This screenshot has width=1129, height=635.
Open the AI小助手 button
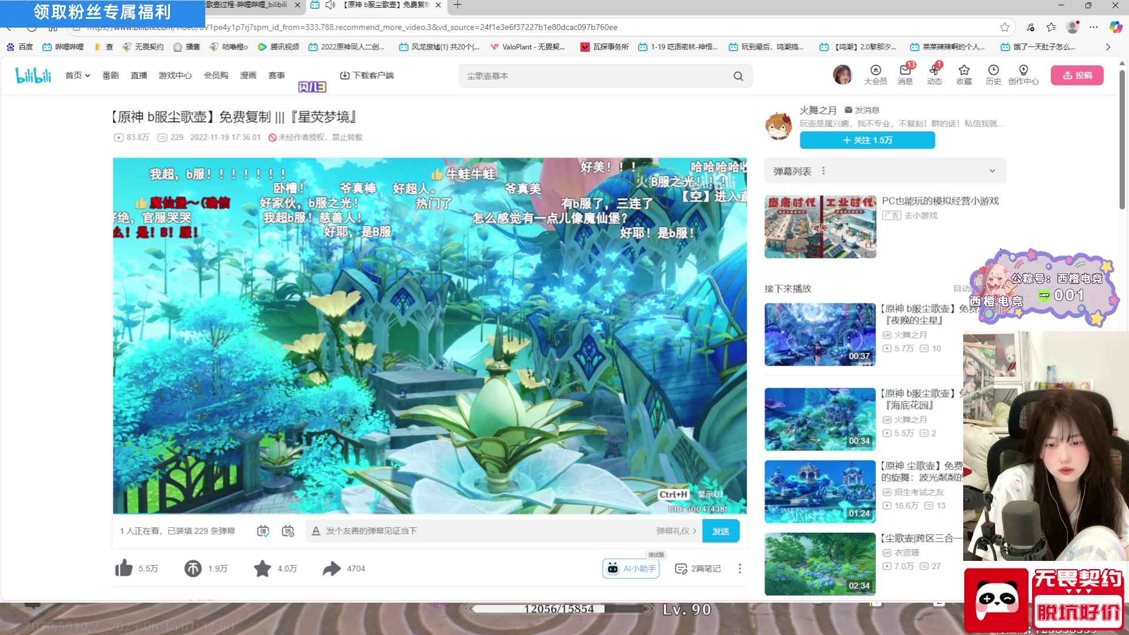631,568
